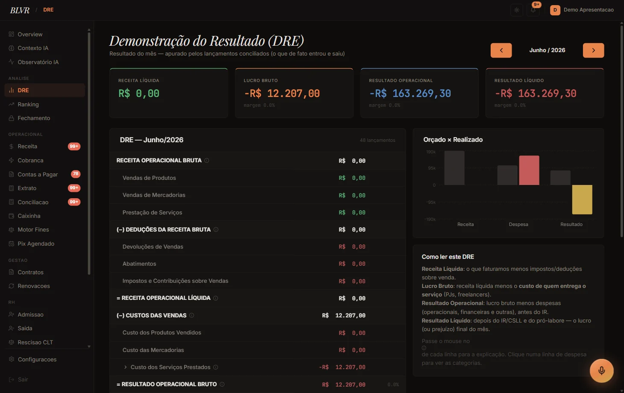624x393 pixels.
Task: Open Ranking in the sidebar
Action: [45, 104]
